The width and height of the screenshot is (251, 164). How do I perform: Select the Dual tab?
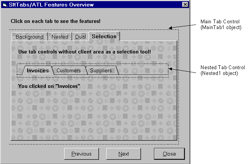point(80,37)
